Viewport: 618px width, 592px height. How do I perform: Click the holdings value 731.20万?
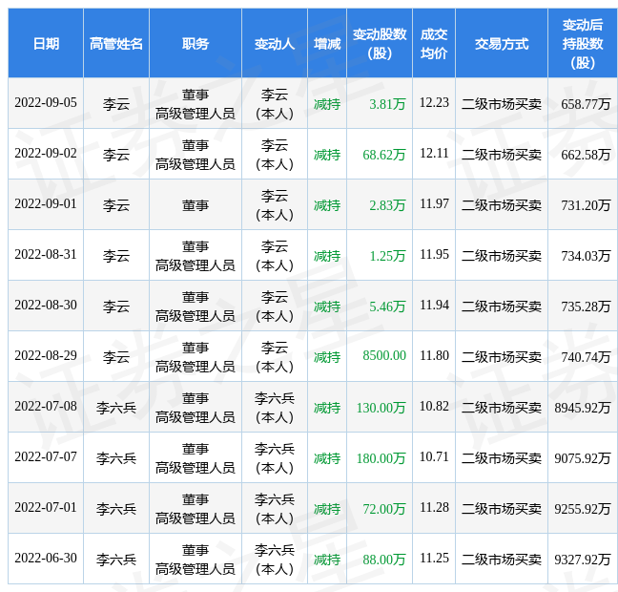point(586,205)
